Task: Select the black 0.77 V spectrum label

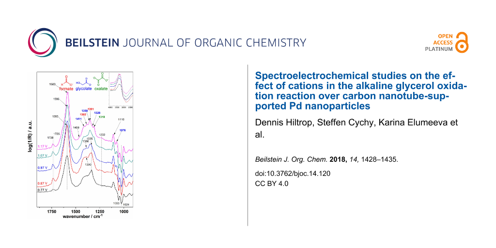Action: [43, 190]
